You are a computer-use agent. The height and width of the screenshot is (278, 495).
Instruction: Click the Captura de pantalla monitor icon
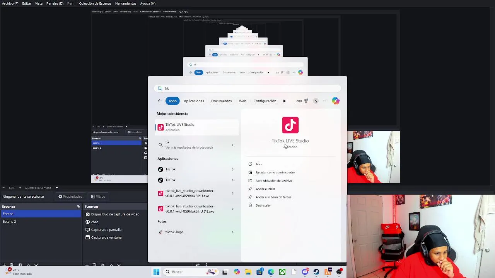click(88, 229)
